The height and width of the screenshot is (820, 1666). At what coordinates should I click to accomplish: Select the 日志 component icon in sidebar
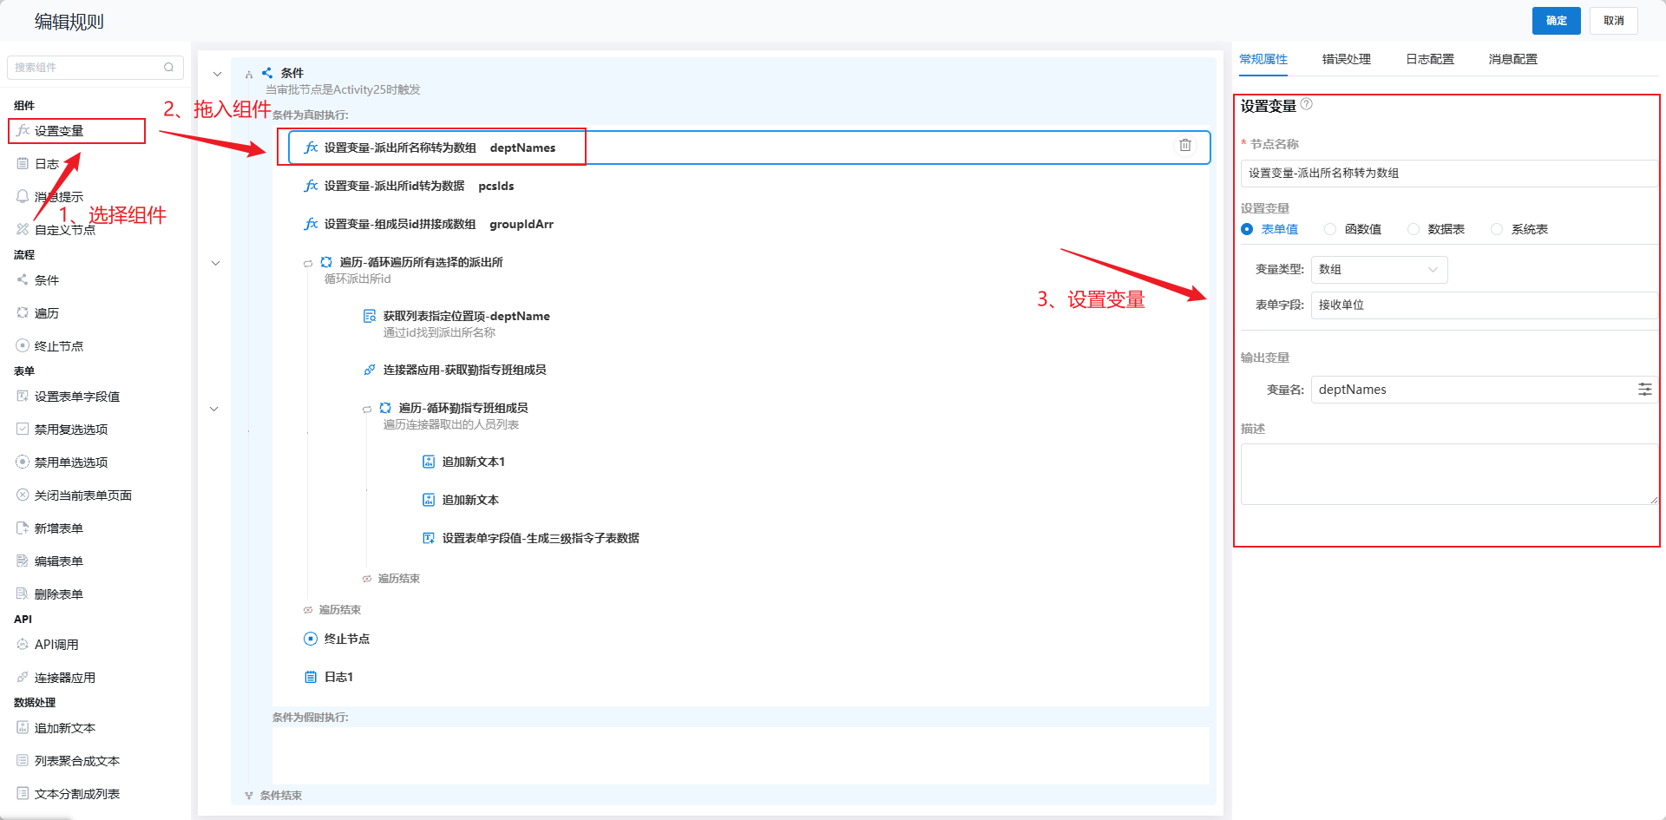tap(23, 163)
